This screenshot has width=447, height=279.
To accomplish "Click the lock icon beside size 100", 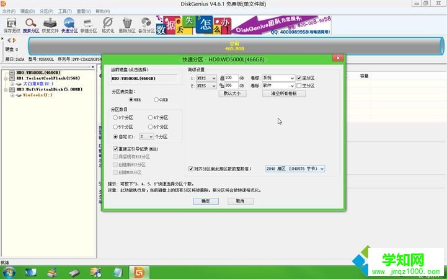I will (x=222, y=77).
